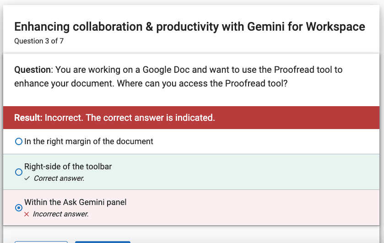Click the white outlined button at the bottom
This screenshot has height=243, width=384.
click(x=41, y=242)
